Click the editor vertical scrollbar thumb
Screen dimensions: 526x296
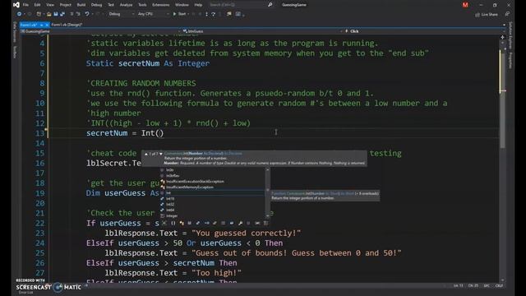click(502, 100)
